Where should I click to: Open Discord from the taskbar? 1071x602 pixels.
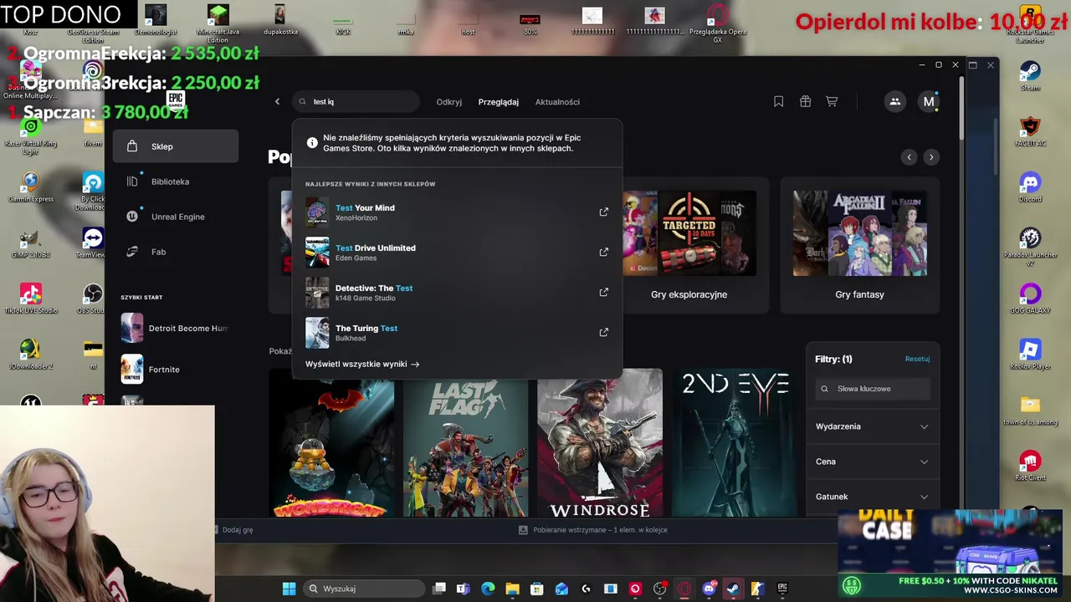tap(709, 589)
